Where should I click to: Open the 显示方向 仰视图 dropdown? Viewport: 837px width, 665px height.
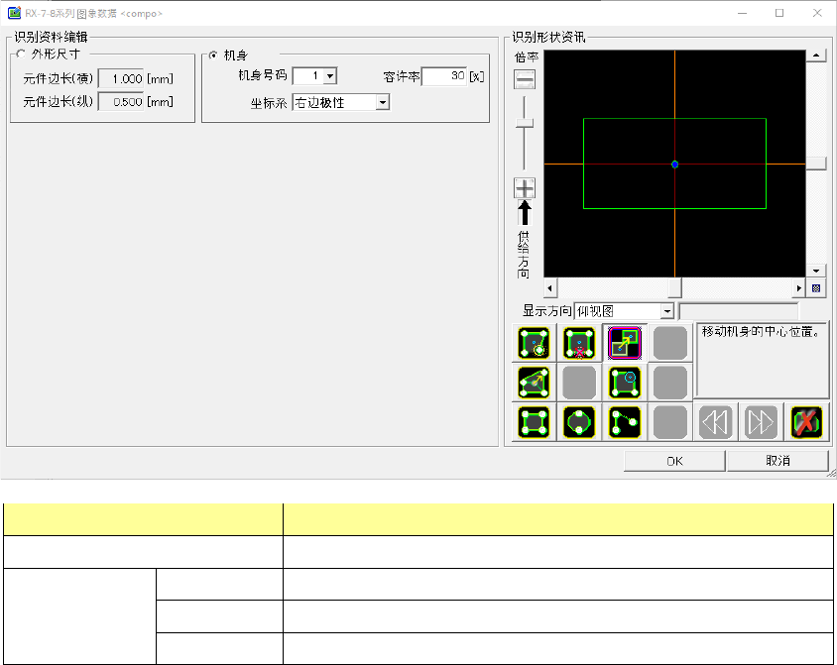click(667, 311)
